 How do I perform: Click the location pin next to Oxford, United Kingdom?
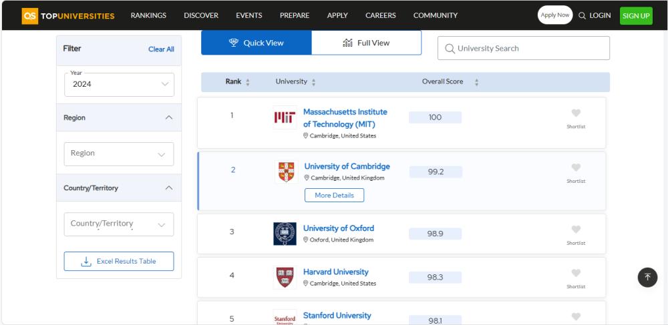click(305, 240)
